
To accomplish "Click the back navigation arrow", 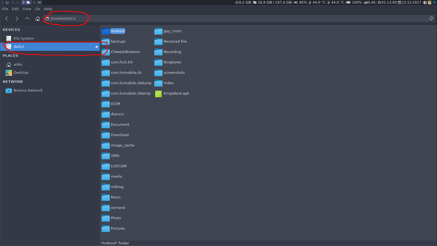I will [7, 19].
